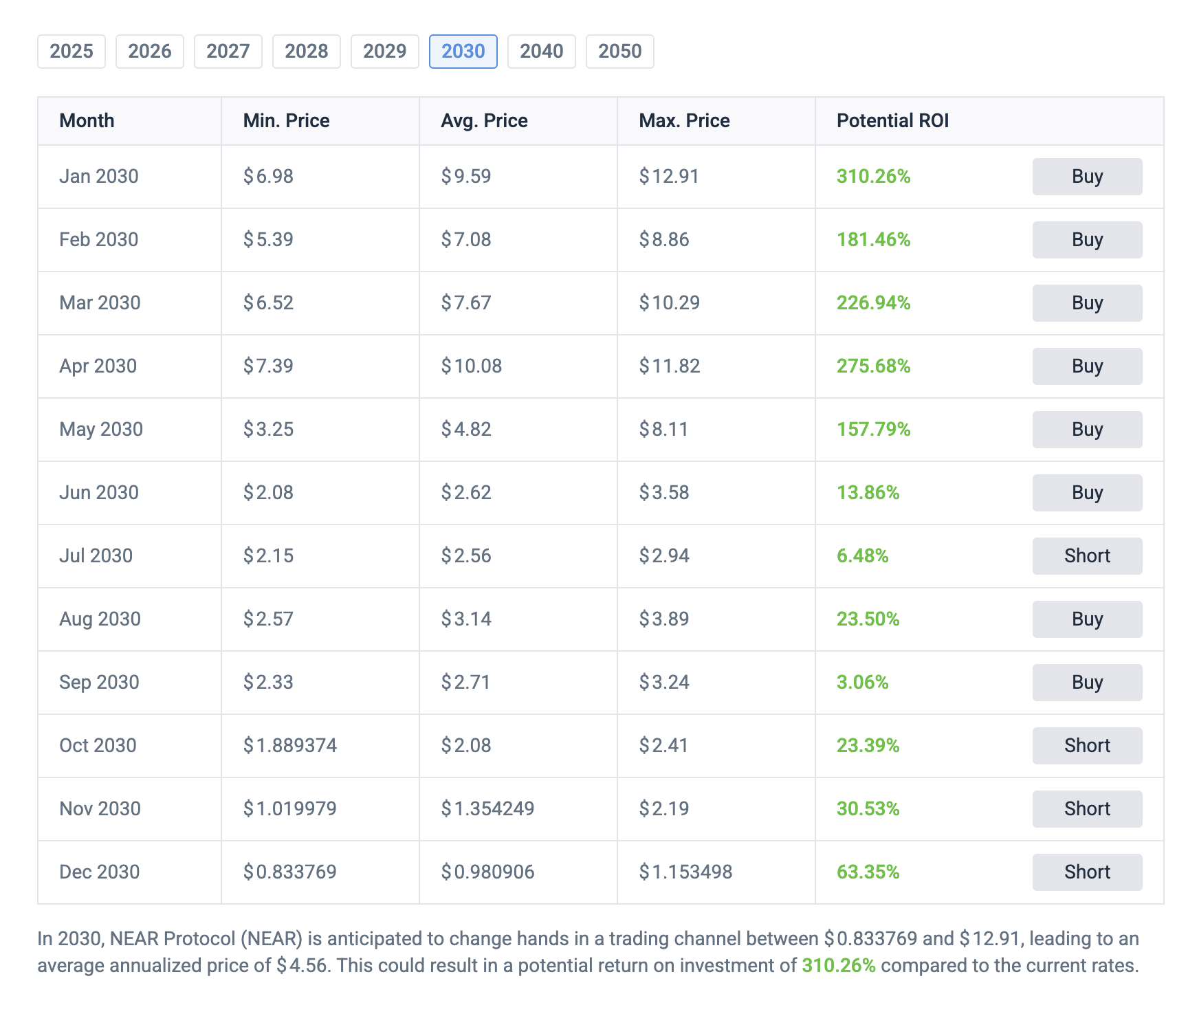Click the $6.98 minimum price value
This screenshot has height=1016, width=1199.
[268, 177]
